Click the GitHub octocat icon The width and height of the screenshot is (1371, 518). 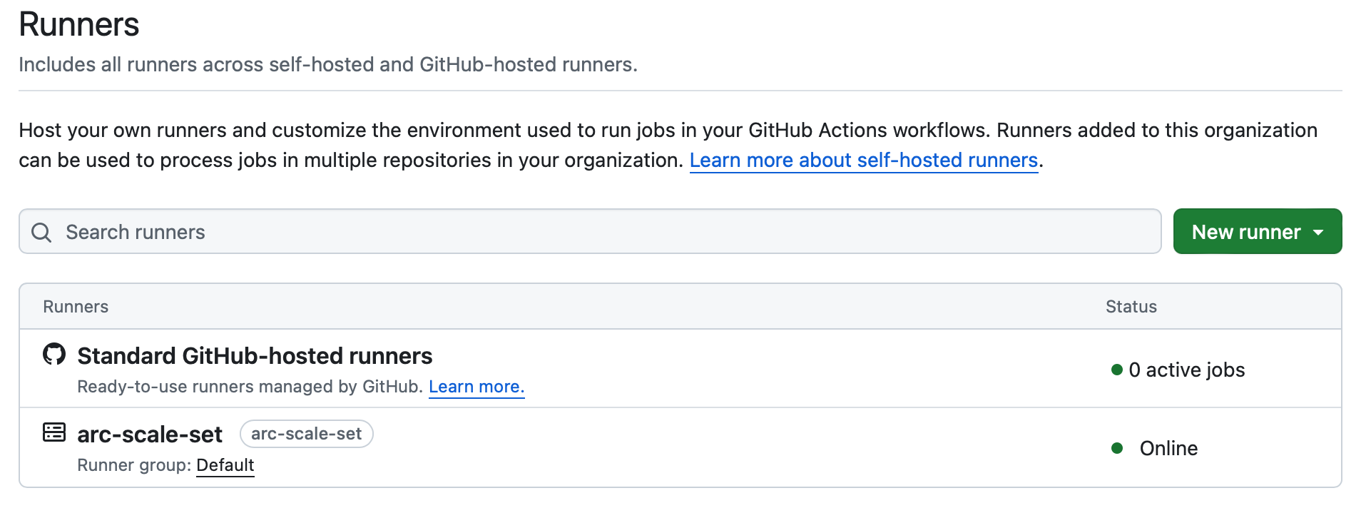[x=54, y=354]
